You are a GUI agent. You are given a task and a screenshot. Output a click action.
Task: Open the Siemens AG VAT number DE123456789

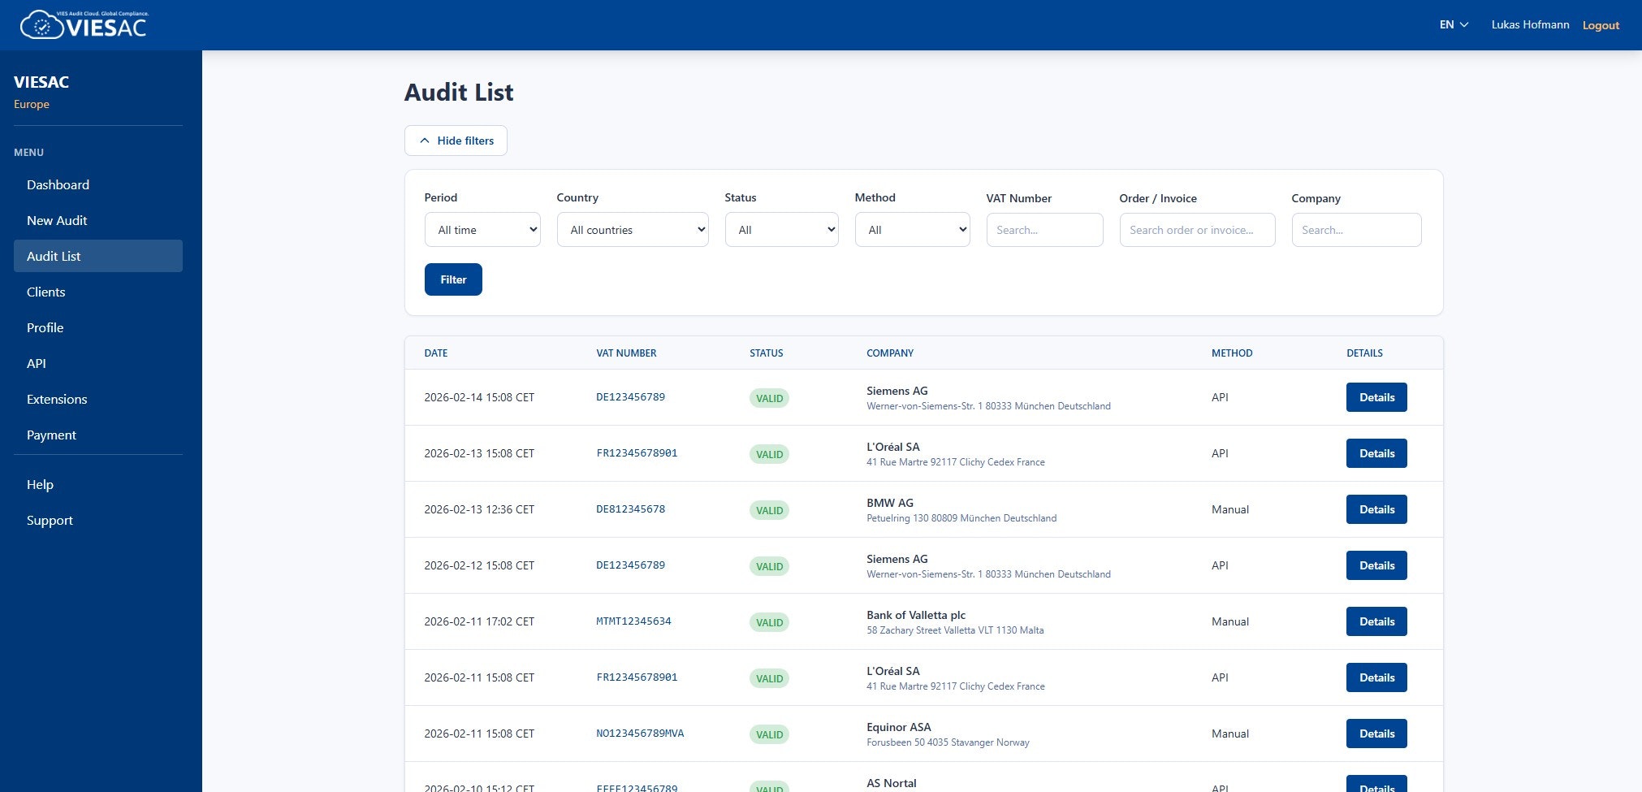click(631, 397)
